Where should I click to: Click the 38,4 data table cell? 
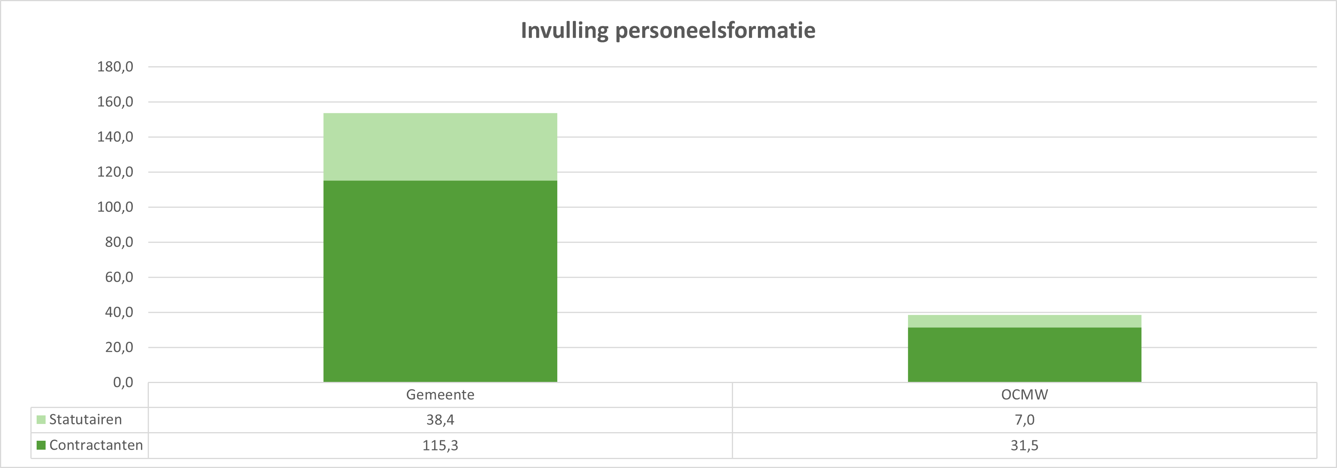coord(440,420)
